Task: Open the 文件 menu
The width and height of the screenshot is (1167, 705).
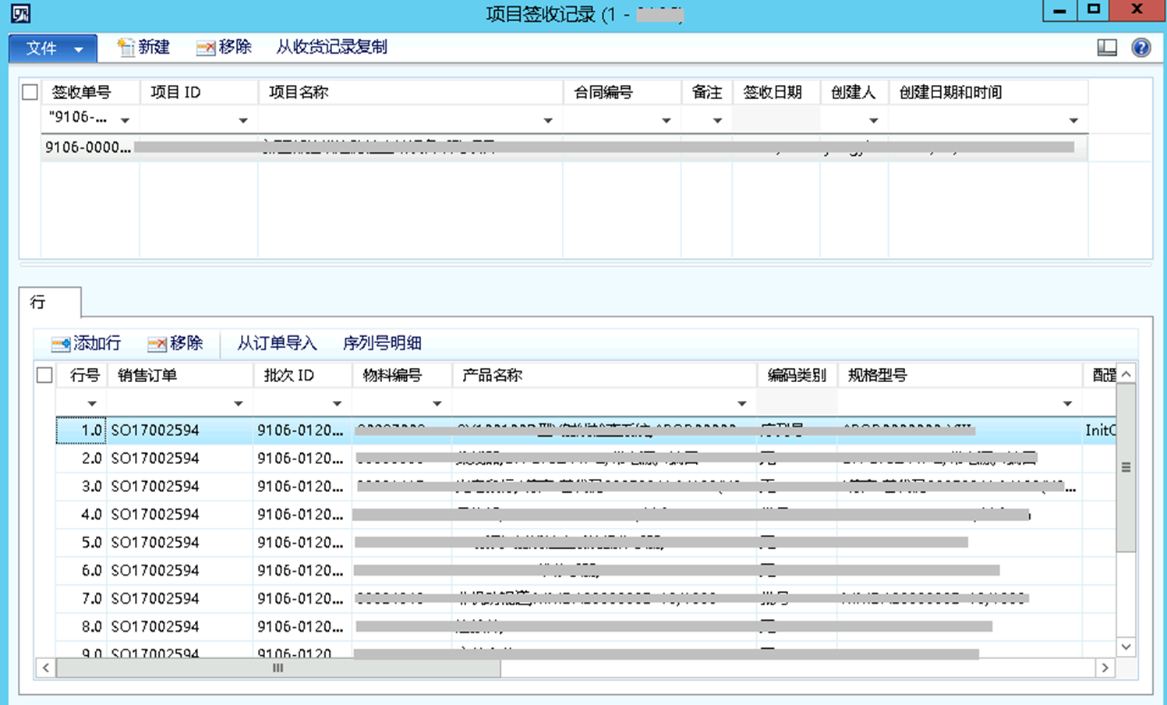Action: [53, 48]
